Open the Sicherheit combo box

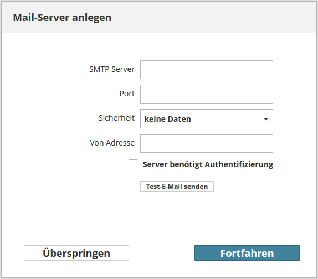coord(207,119)
